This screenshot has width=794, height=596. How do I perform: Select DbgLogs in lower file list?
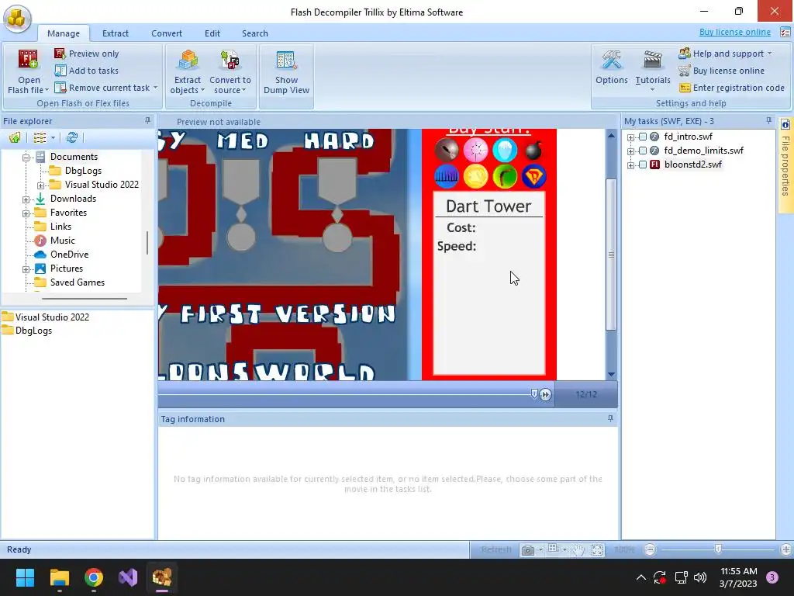(33, 331)
